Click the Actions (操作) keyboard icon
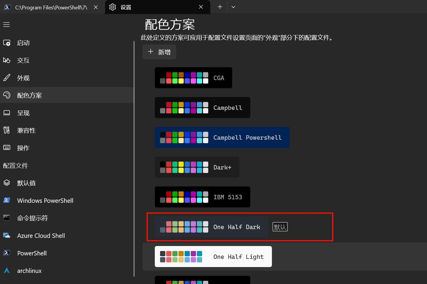 (7, 148)
